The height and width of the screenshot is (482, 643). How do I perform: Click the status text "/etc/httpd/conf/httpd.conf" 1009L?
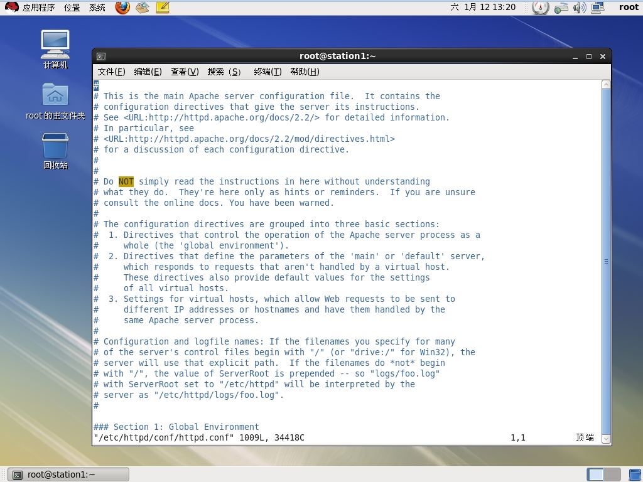tap(199, 437)
